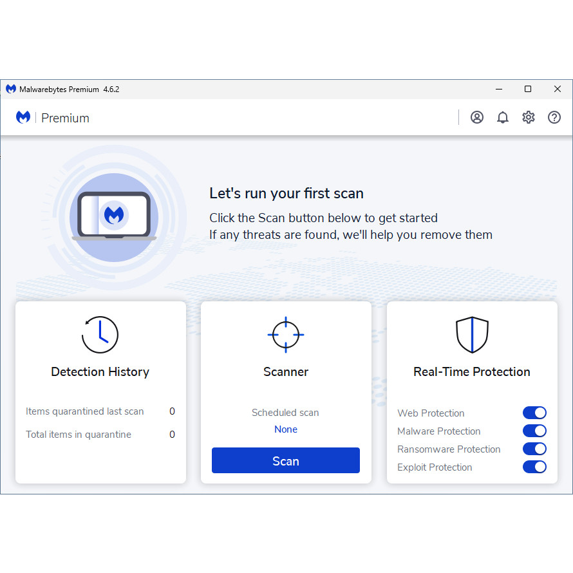
Task: Disable Malware Protection switch
Action: coord(534,431)
